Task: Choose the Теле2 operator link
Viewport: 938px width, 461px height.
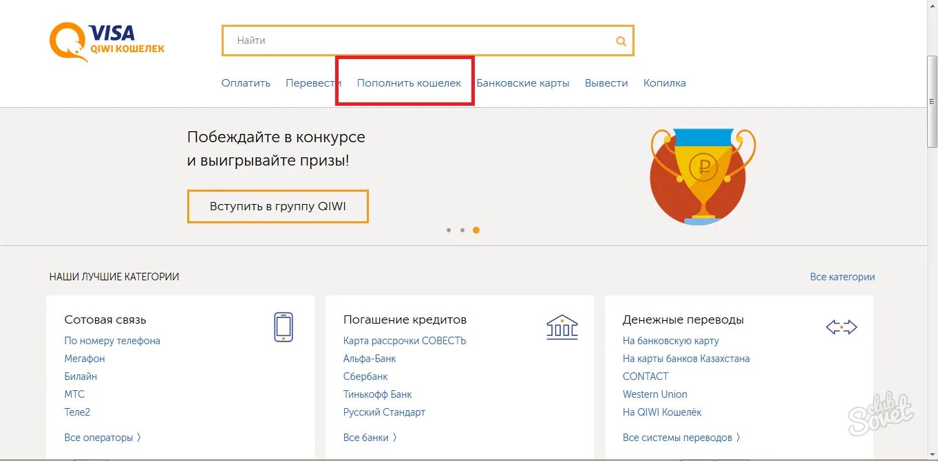Action: (77, 412)
